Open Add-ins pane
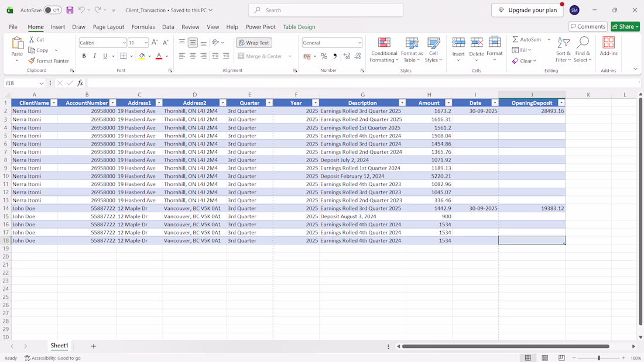The height and width of the screenshot is (362, 644). pyautogui.click(x=608, y=46)
